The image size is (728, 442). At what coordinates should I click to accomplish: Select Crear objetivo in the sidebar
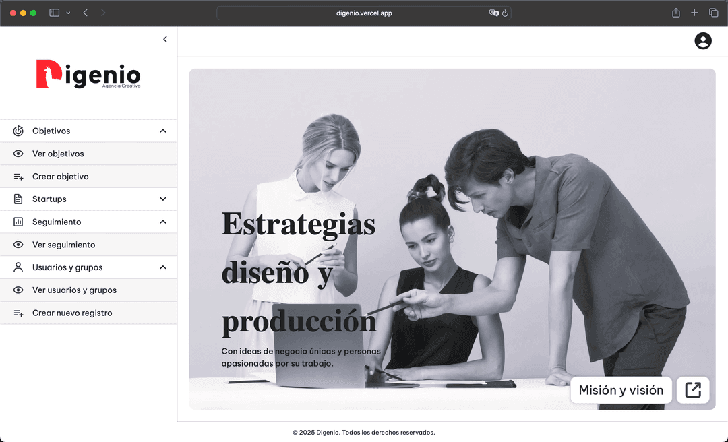[x=61, y=177]
